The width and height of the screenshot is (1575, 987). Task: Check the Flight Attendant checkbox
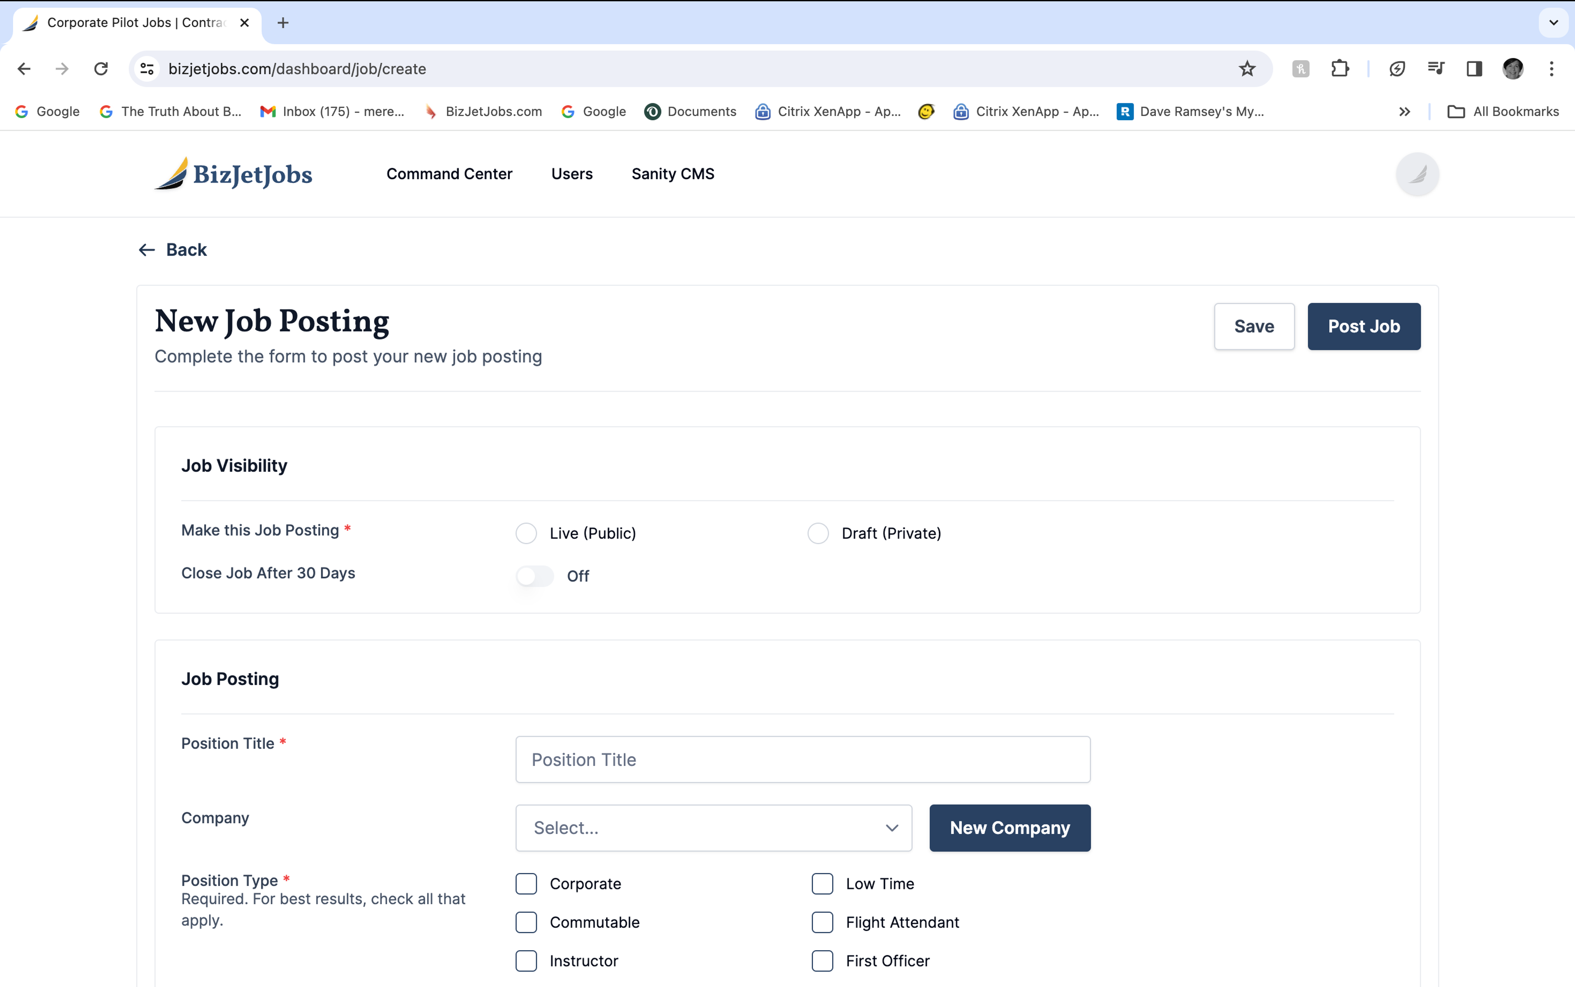[822, 922]
